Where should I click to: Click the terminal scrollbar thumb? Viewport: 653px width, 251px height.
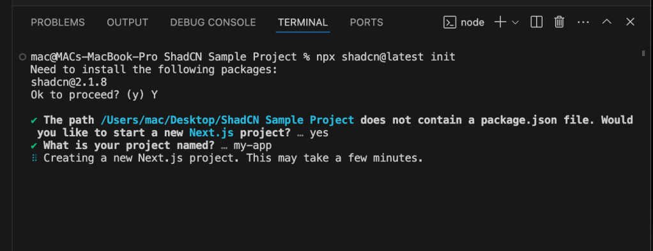(x=643, y=53)
